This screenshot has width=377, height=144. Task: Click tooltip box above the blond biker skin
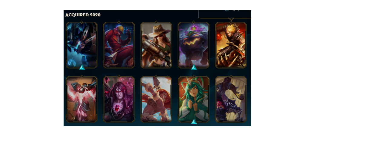[225, 14]
